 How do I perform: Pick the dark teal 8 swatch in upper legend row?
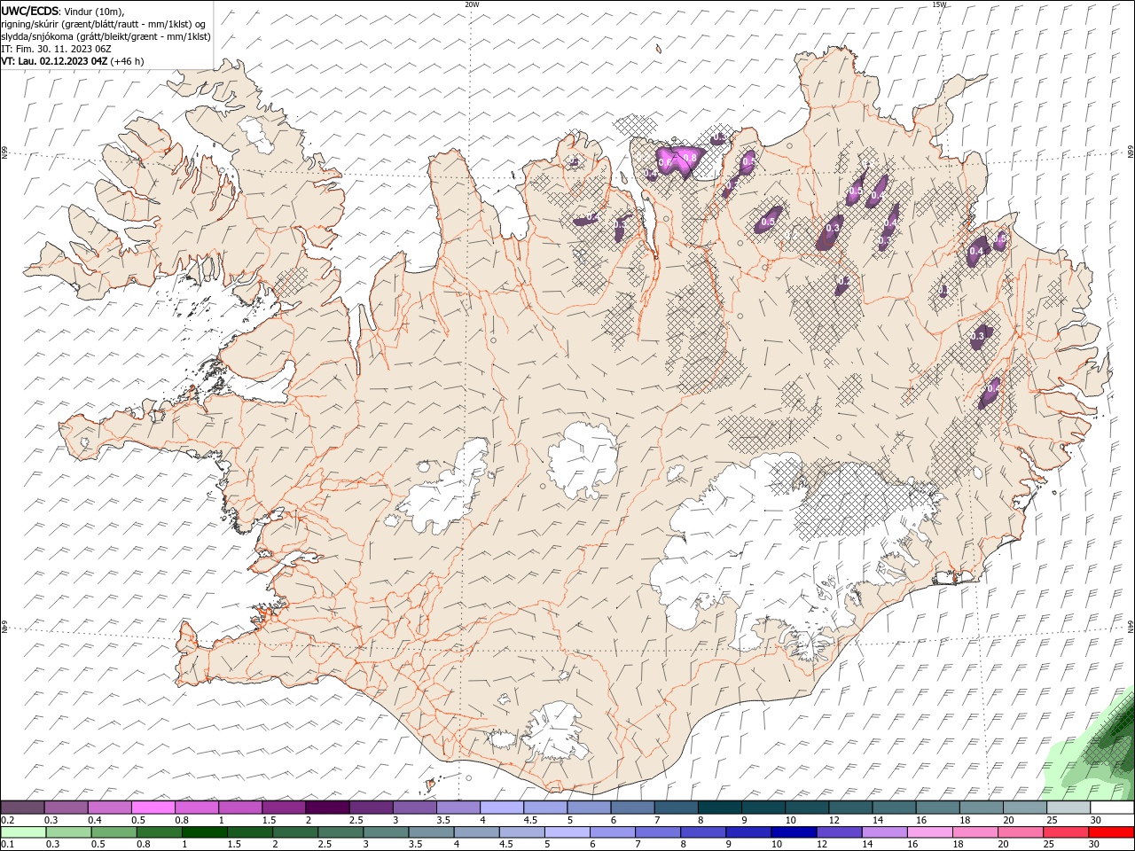click(x=718, y=808)
